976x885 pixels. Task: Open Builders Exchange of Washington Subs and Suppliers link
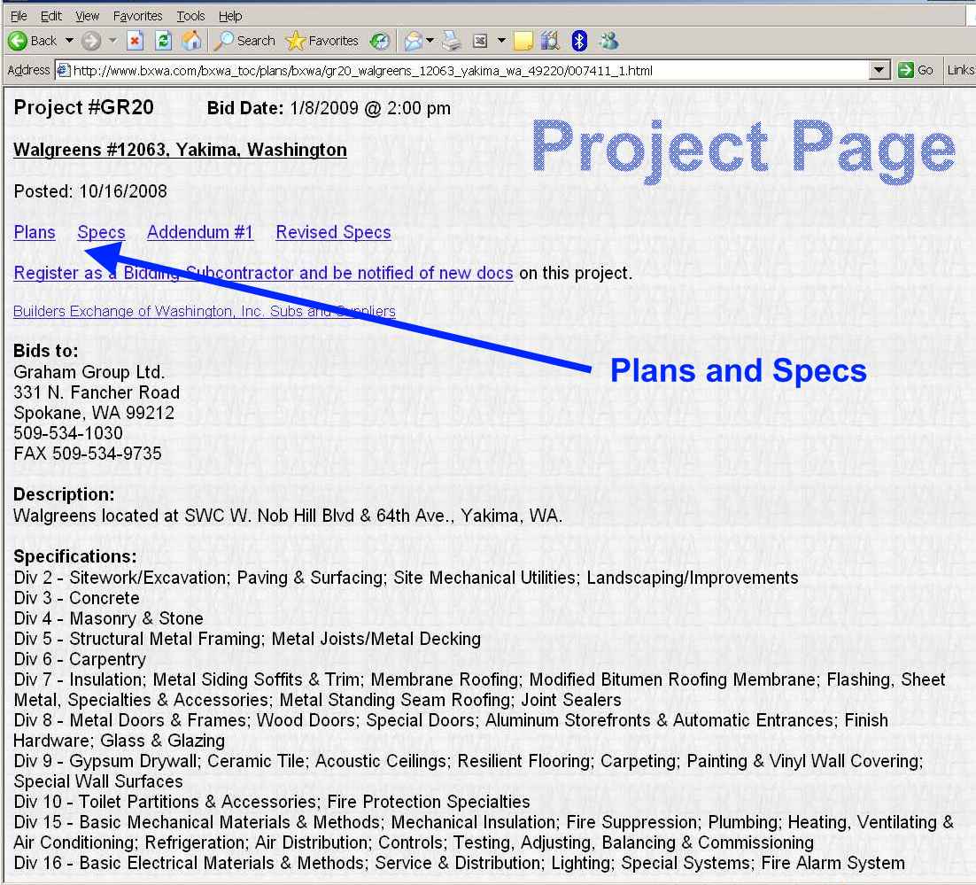(x=205, y=312)
